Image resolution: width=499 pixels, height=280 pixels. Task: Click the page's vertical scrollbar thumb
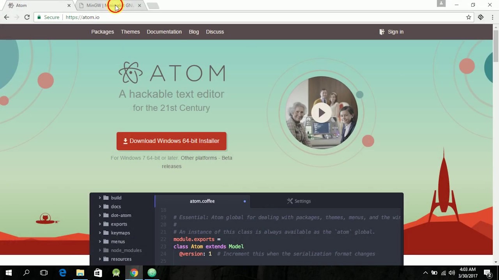[496, 46]
